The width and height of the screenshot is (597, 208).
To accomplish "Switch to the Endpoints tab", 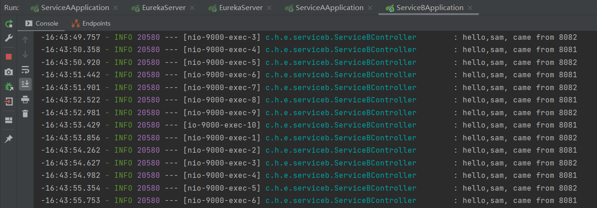I will click(91, 23).
